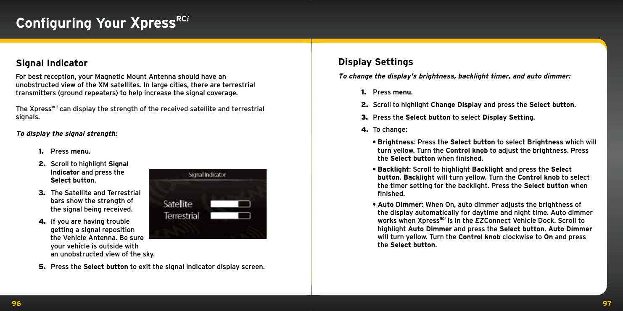623x311 pixels.
Task: Click the Terrestrial signal strength bar
Action: click(230, 216)
